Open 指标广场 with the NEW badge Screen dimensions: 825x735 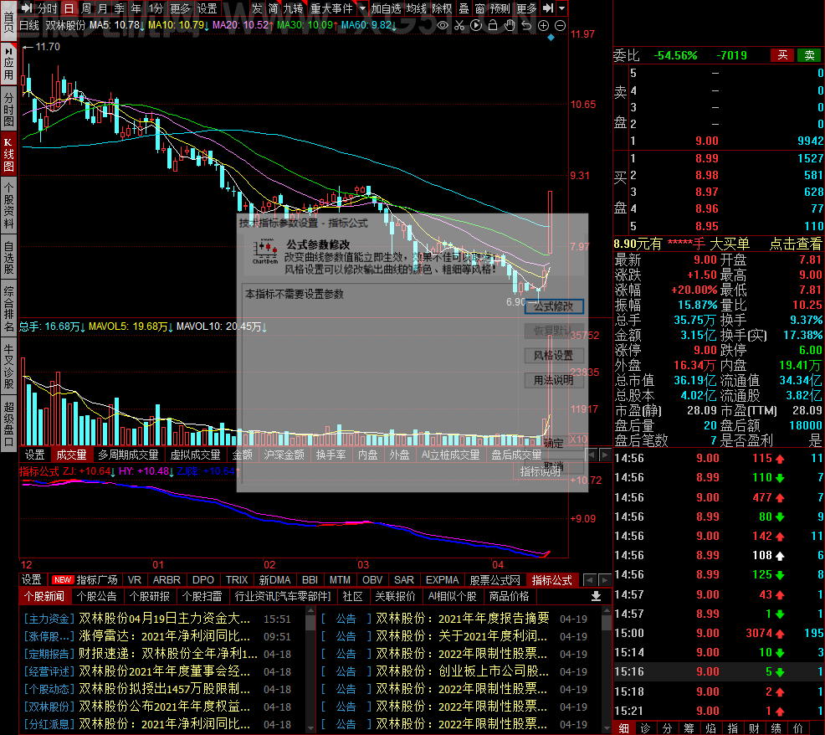(85, 579)
